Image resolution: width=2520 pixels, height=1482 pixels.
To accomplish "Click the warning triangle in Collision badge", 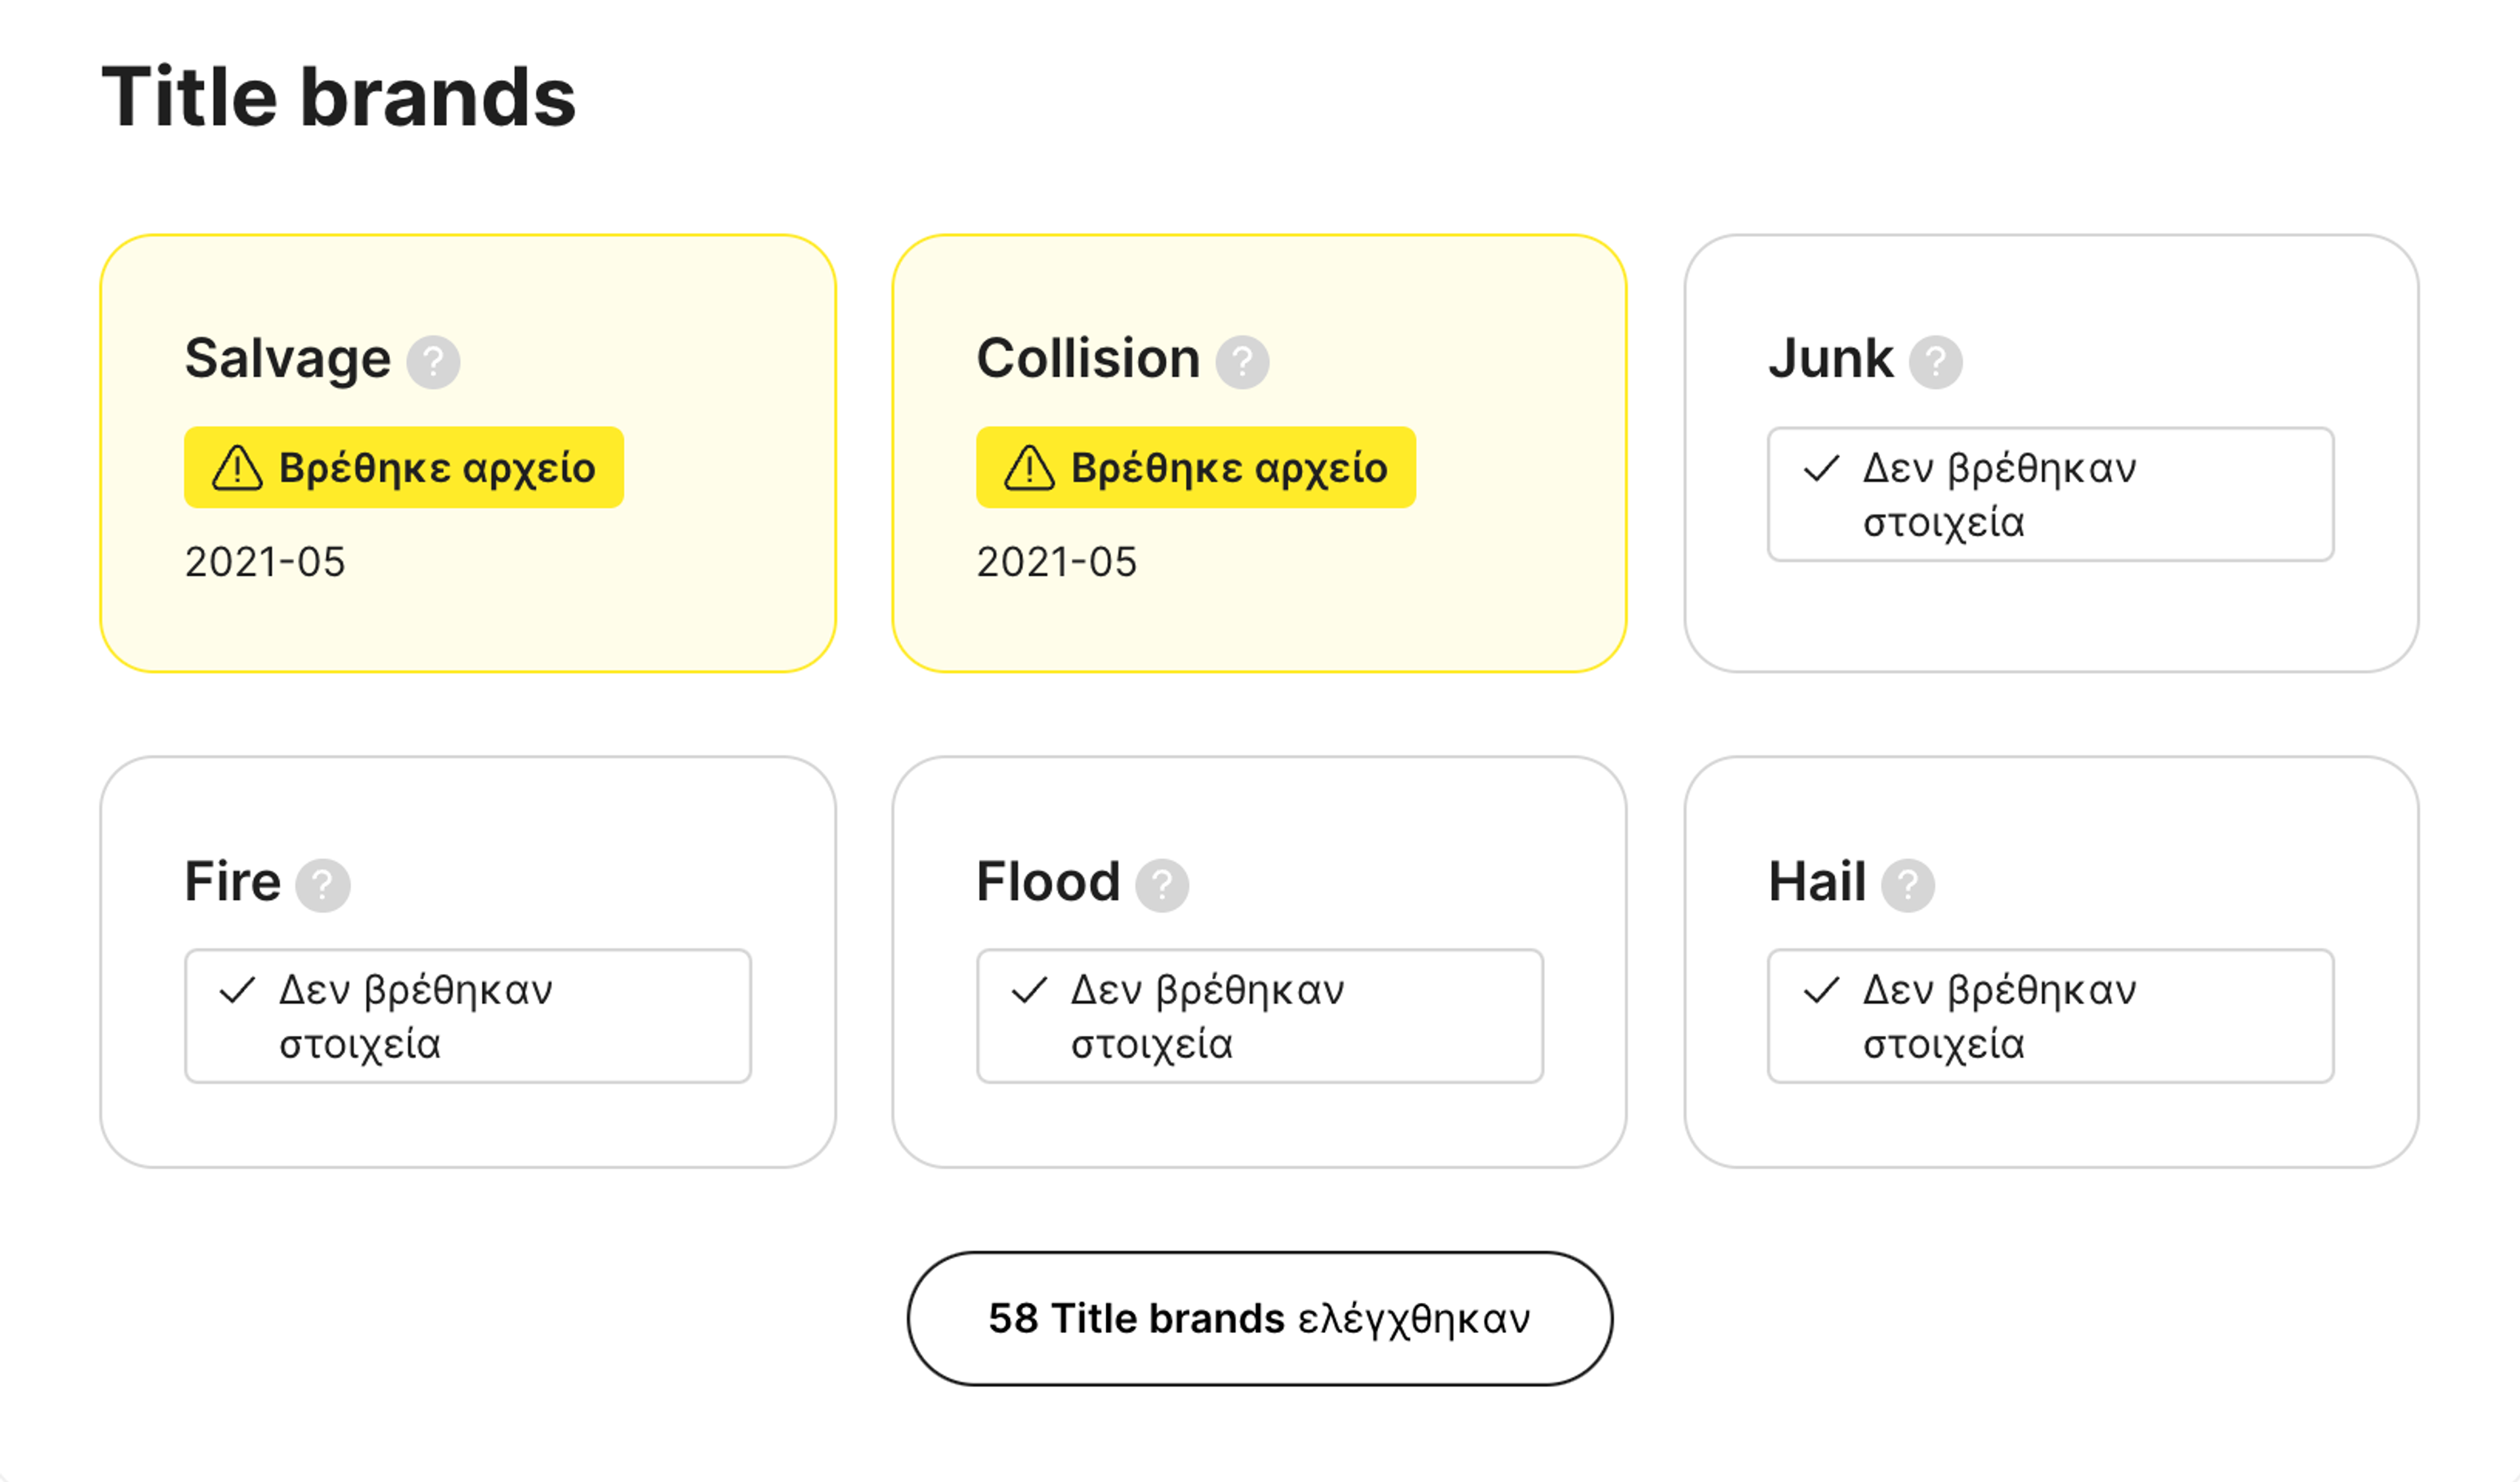I will (1029, 468).
